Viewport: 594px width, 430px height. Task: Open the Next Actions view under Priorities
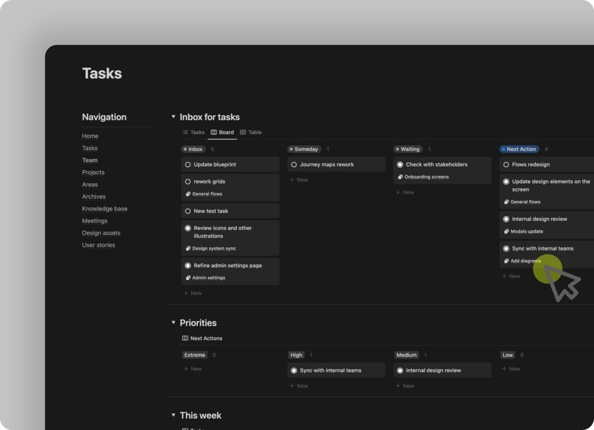tap(202, 338)
